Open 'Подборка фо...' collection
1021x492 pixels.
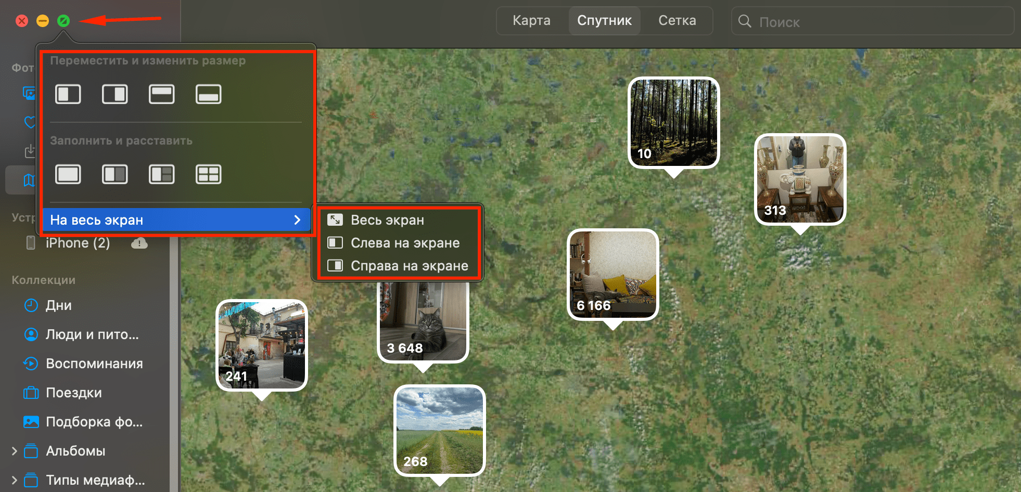point(94,422)
